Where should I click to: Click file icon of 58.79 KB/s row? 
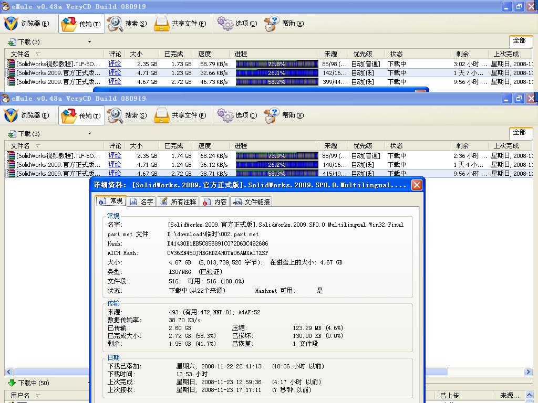pos(11,63)
